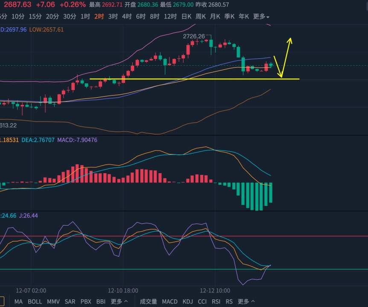This screenshot has width=368, height=307.
Task: Switch to the 3时 timeframe
Action: [113, 16]
